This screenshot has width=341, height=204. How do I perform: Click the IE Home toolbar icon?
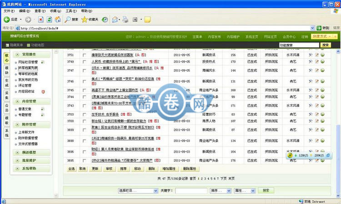click(x=58, y=20)
